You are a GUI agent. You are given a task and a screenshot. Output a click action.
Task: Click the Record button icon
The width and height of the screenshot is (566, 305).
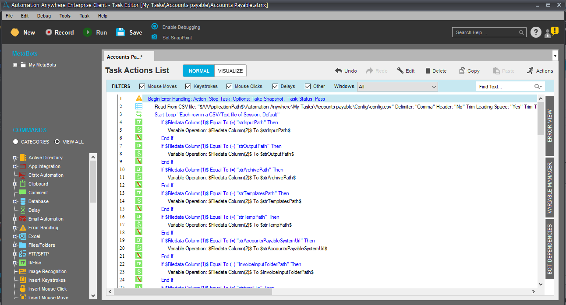tap(49, 32)
